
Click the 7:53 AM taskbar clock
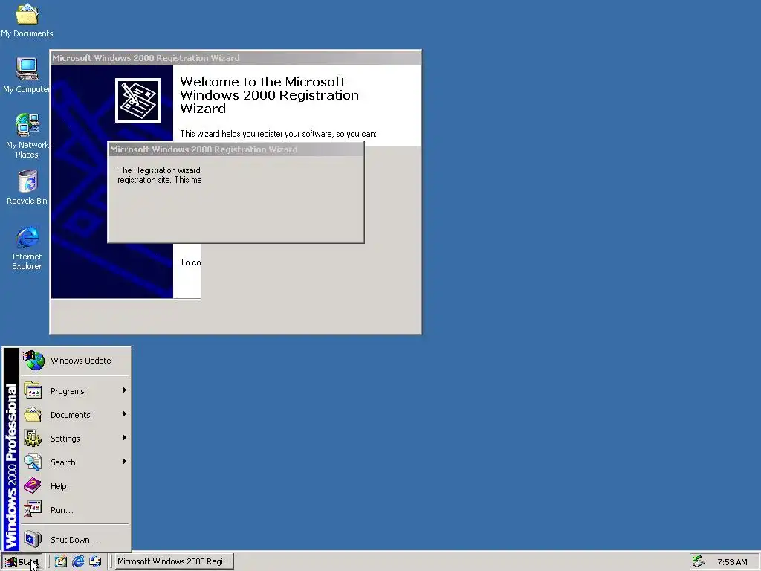click(x=732, y=562)
